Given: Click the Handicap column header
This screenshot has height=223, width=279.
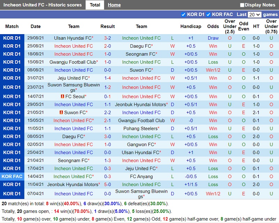Looking at the screenshot, I should coord(191,26).
